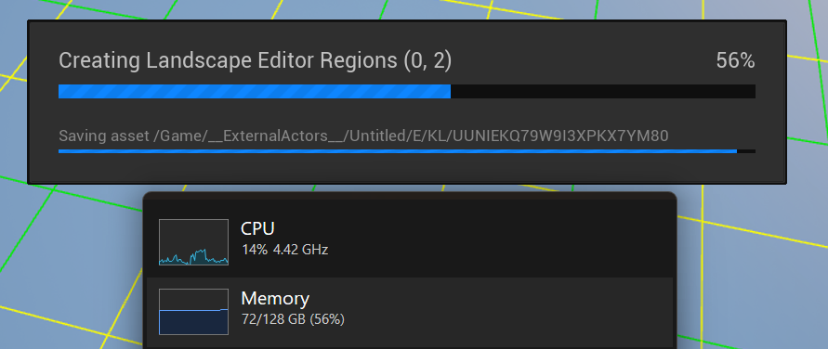The height and width of the screenshot is (349, 828).
Task: Click the Saving asset path status text
Action: pos(363,136)
